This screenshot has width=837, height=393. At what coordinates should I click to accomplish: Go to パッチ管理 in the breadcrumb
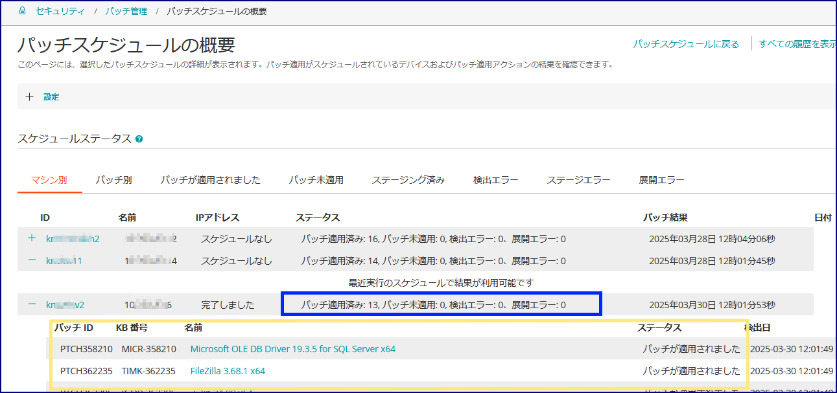click(126, 11)
